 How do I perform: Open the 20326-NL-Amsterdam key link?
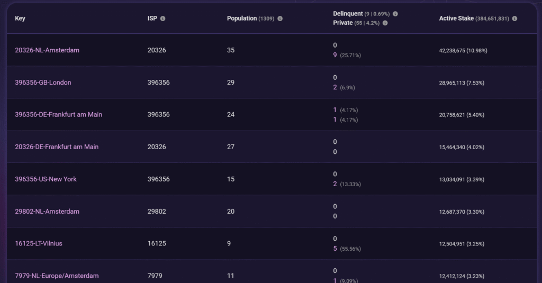point(47,50)
